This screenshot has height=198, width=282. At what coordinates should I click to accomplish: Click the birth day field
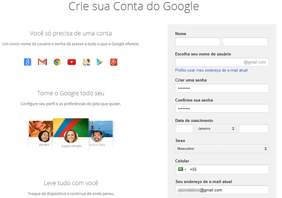point(184,129)
